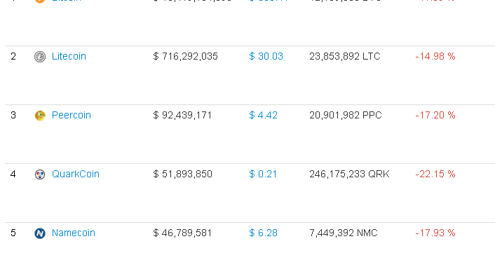The height and width of the screenshot is (260, 495).
Task: Click Peercoin price $ 4.42
Action: [x=264, y=115]
